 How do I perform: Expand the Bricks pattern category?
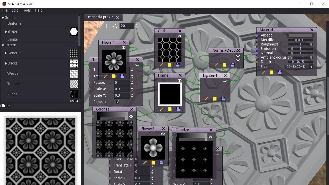click(x=6, y=63)
